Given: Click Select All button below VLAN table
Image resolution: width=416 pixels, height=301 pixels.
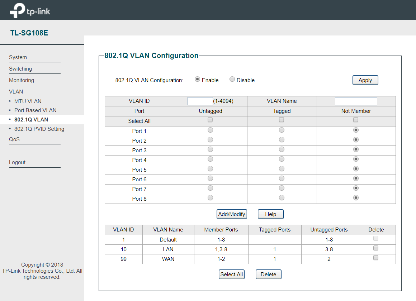Looking at the screenshot, I should coord(232,274).
